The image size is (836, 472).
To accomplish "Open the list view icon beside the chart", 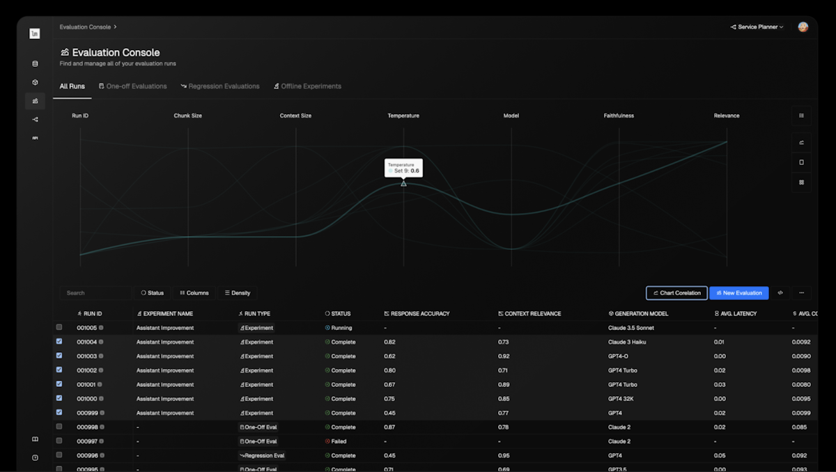I will pos(801,116).
